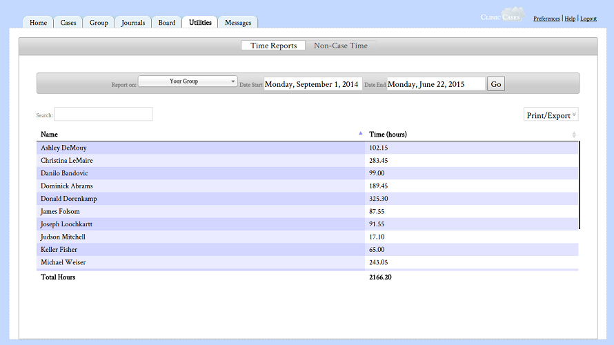
Task: Go to the Home tab
Action: pos(39,23)
